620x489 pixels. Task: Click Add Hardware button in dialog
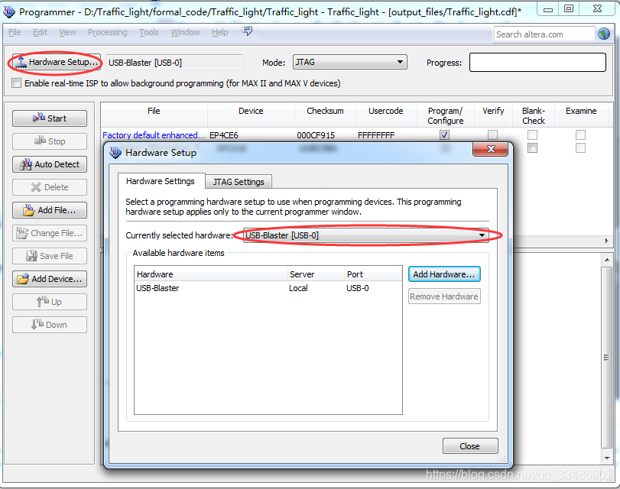444,274
